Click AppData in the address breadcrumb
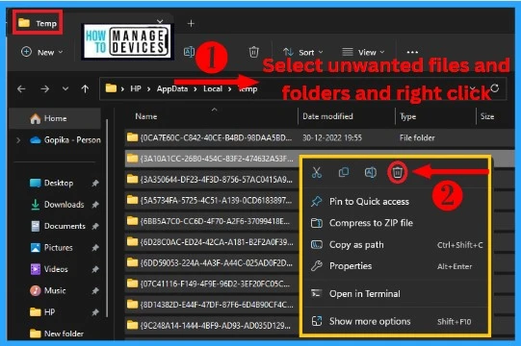 point(172,88)
